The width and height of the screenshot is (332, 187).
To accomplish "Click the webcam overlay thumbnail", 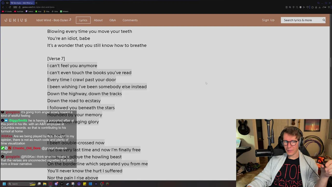I will 284,153.
